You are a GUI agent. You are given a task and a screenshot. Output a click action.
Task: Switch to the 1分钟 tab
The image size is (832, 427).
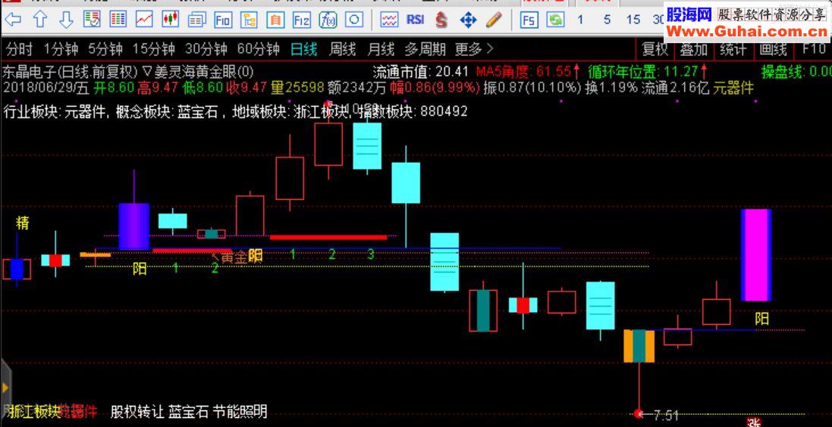[x=61, y=50]
